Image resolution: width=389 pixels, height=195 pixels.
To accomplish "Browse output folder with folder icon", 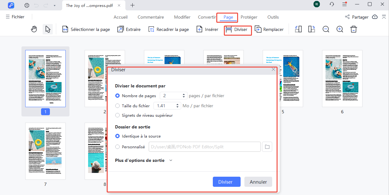I will (x=267, y=147).
